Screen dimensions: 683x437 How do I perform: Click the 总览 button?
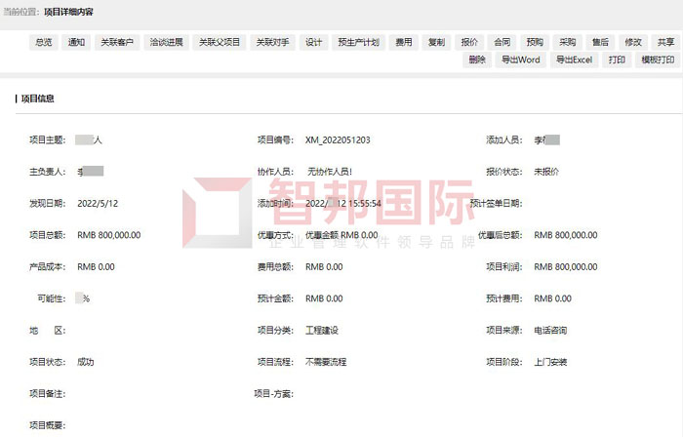click(44, 43)
